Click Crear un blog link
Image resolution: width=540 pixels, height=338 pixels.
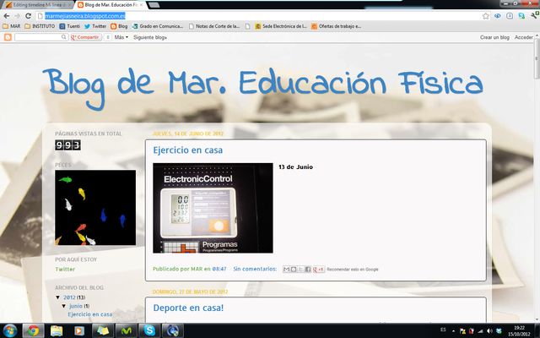point(494,37)
